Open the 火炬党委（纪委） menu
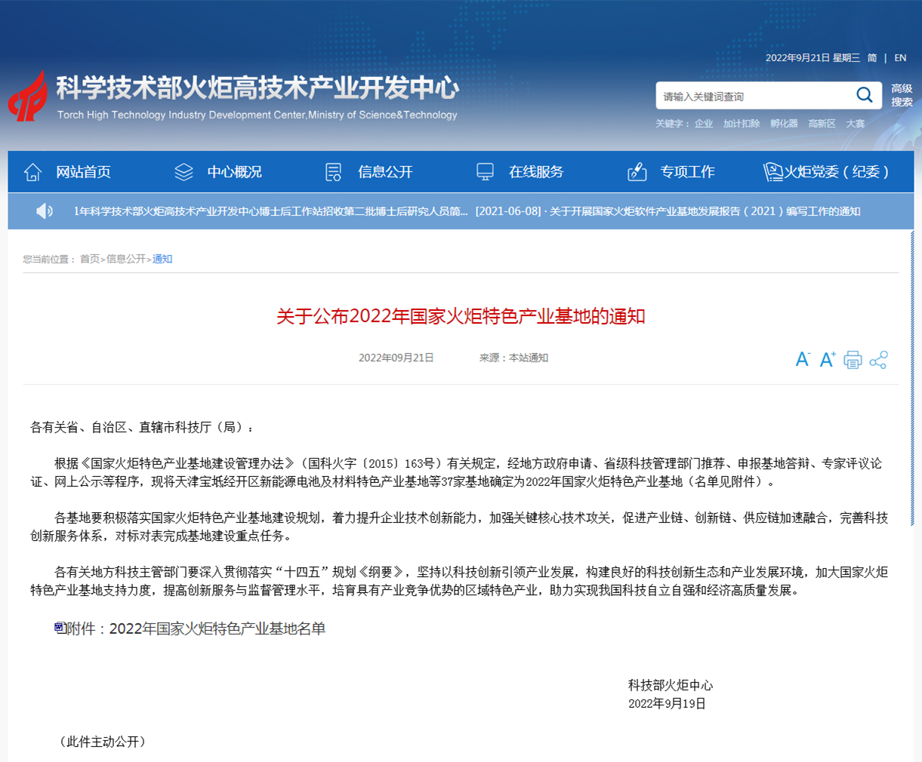Image resolution: width=922 pixels, height=762 pixels. click(837, 172)
